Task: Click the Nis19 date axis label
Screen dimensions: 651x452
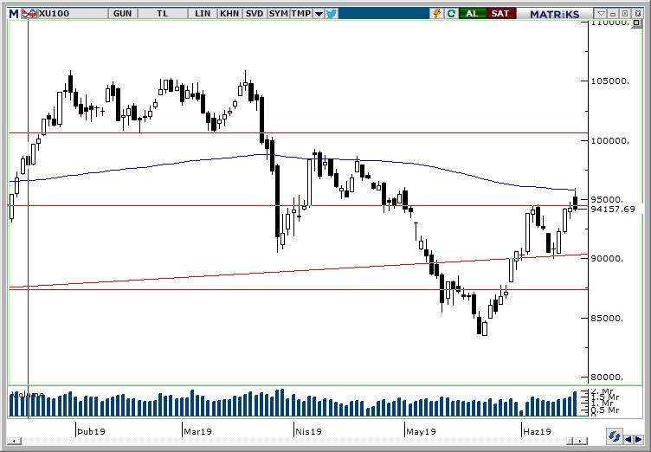Action: (x=308, y=431)
